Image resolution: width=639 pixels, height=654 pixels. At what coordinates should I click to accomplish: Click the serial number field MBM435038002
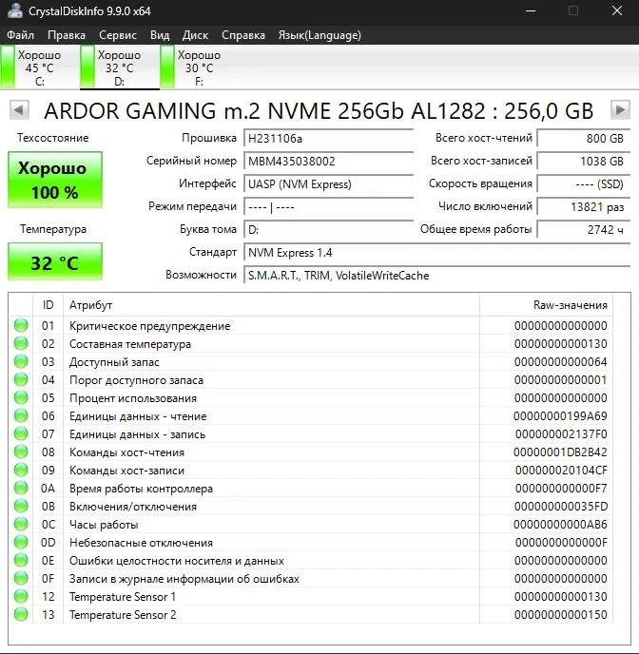(328, 161)
